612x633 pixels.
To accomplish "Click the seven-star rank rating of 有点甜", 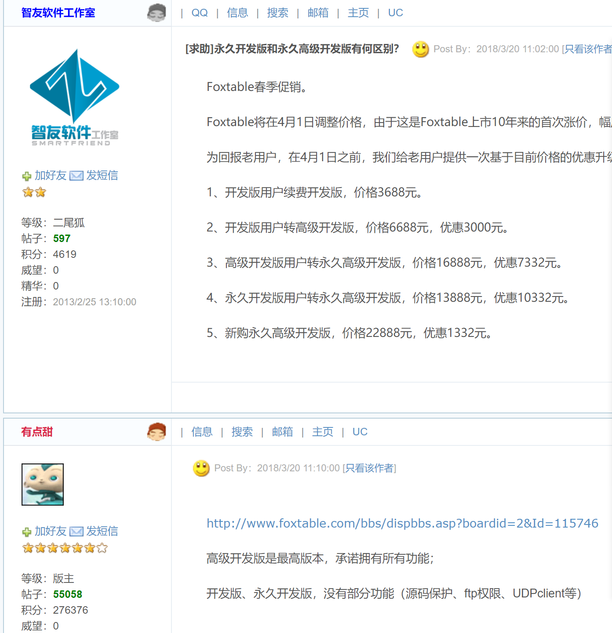I will (65, 548).
